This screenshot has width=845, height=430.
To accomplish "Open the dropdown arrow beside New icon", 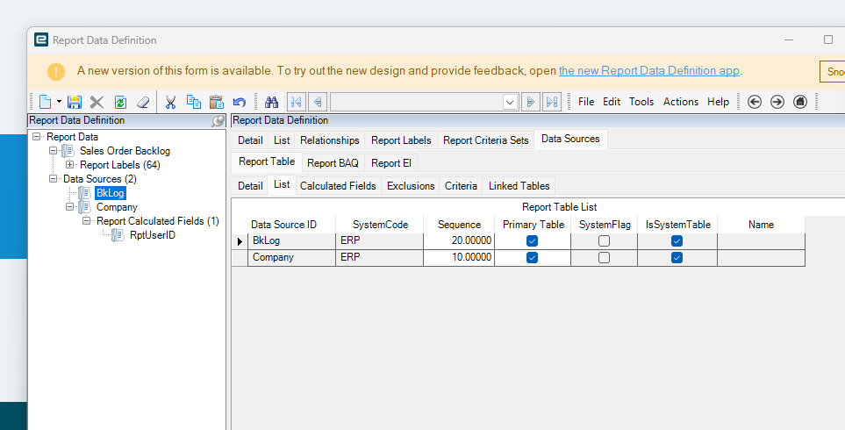I will (x=60, y=102).
